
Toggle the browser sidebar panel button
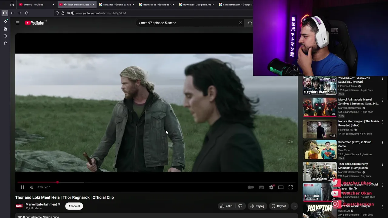[x=5, y=13]
